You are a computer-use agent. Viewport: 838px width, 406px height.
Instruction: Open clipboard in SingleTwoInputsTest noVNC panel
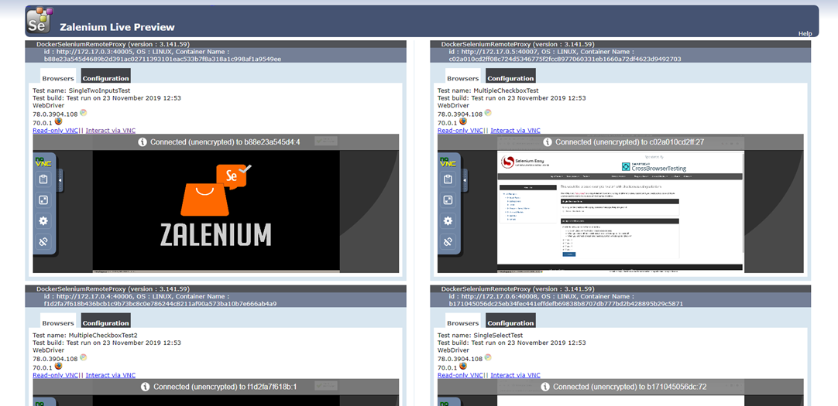43,179
